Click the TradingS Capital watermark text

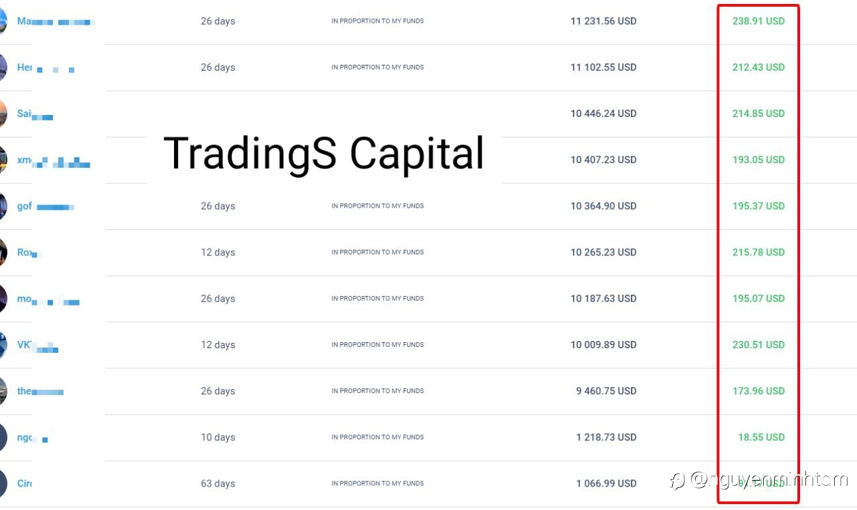click(323, 154)
